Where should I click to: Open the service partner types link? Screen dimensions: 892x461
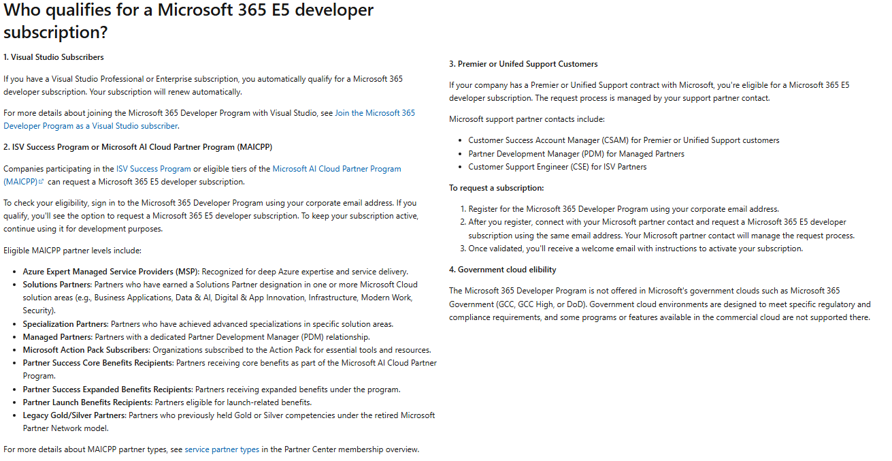pyautogui.click(x=222, y=449)
